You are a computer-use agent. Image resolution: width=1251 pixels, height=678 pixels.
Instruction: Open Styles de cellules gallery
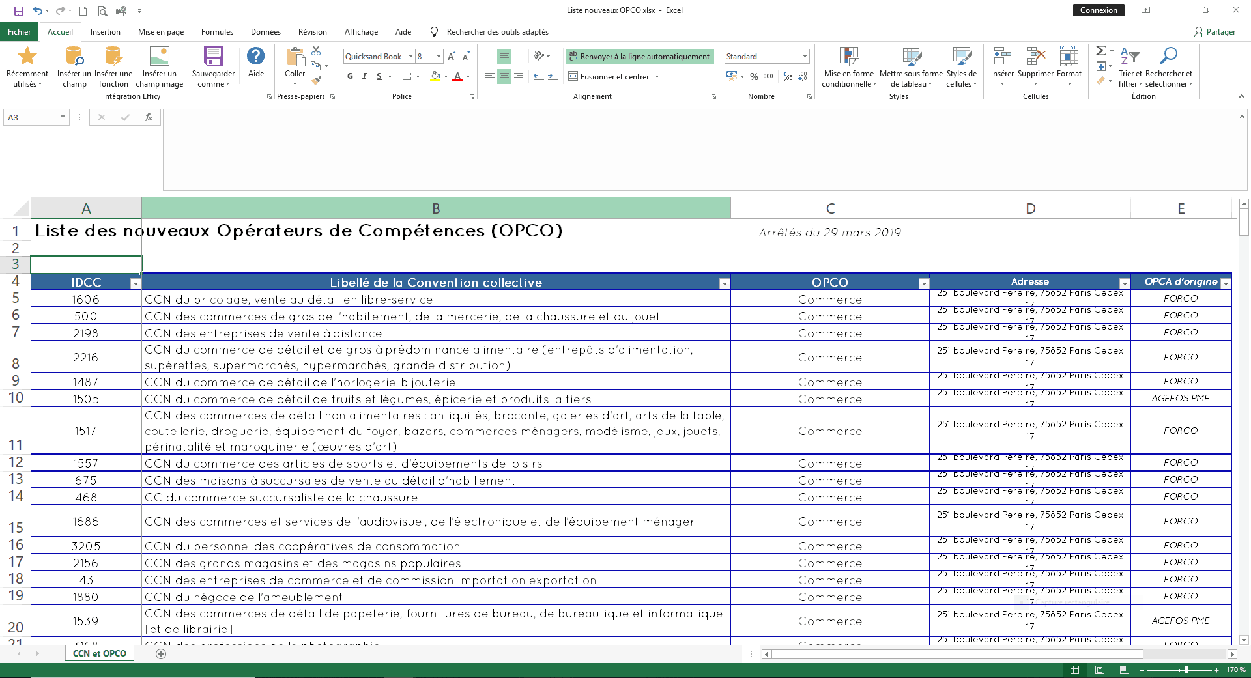[962, 67]
